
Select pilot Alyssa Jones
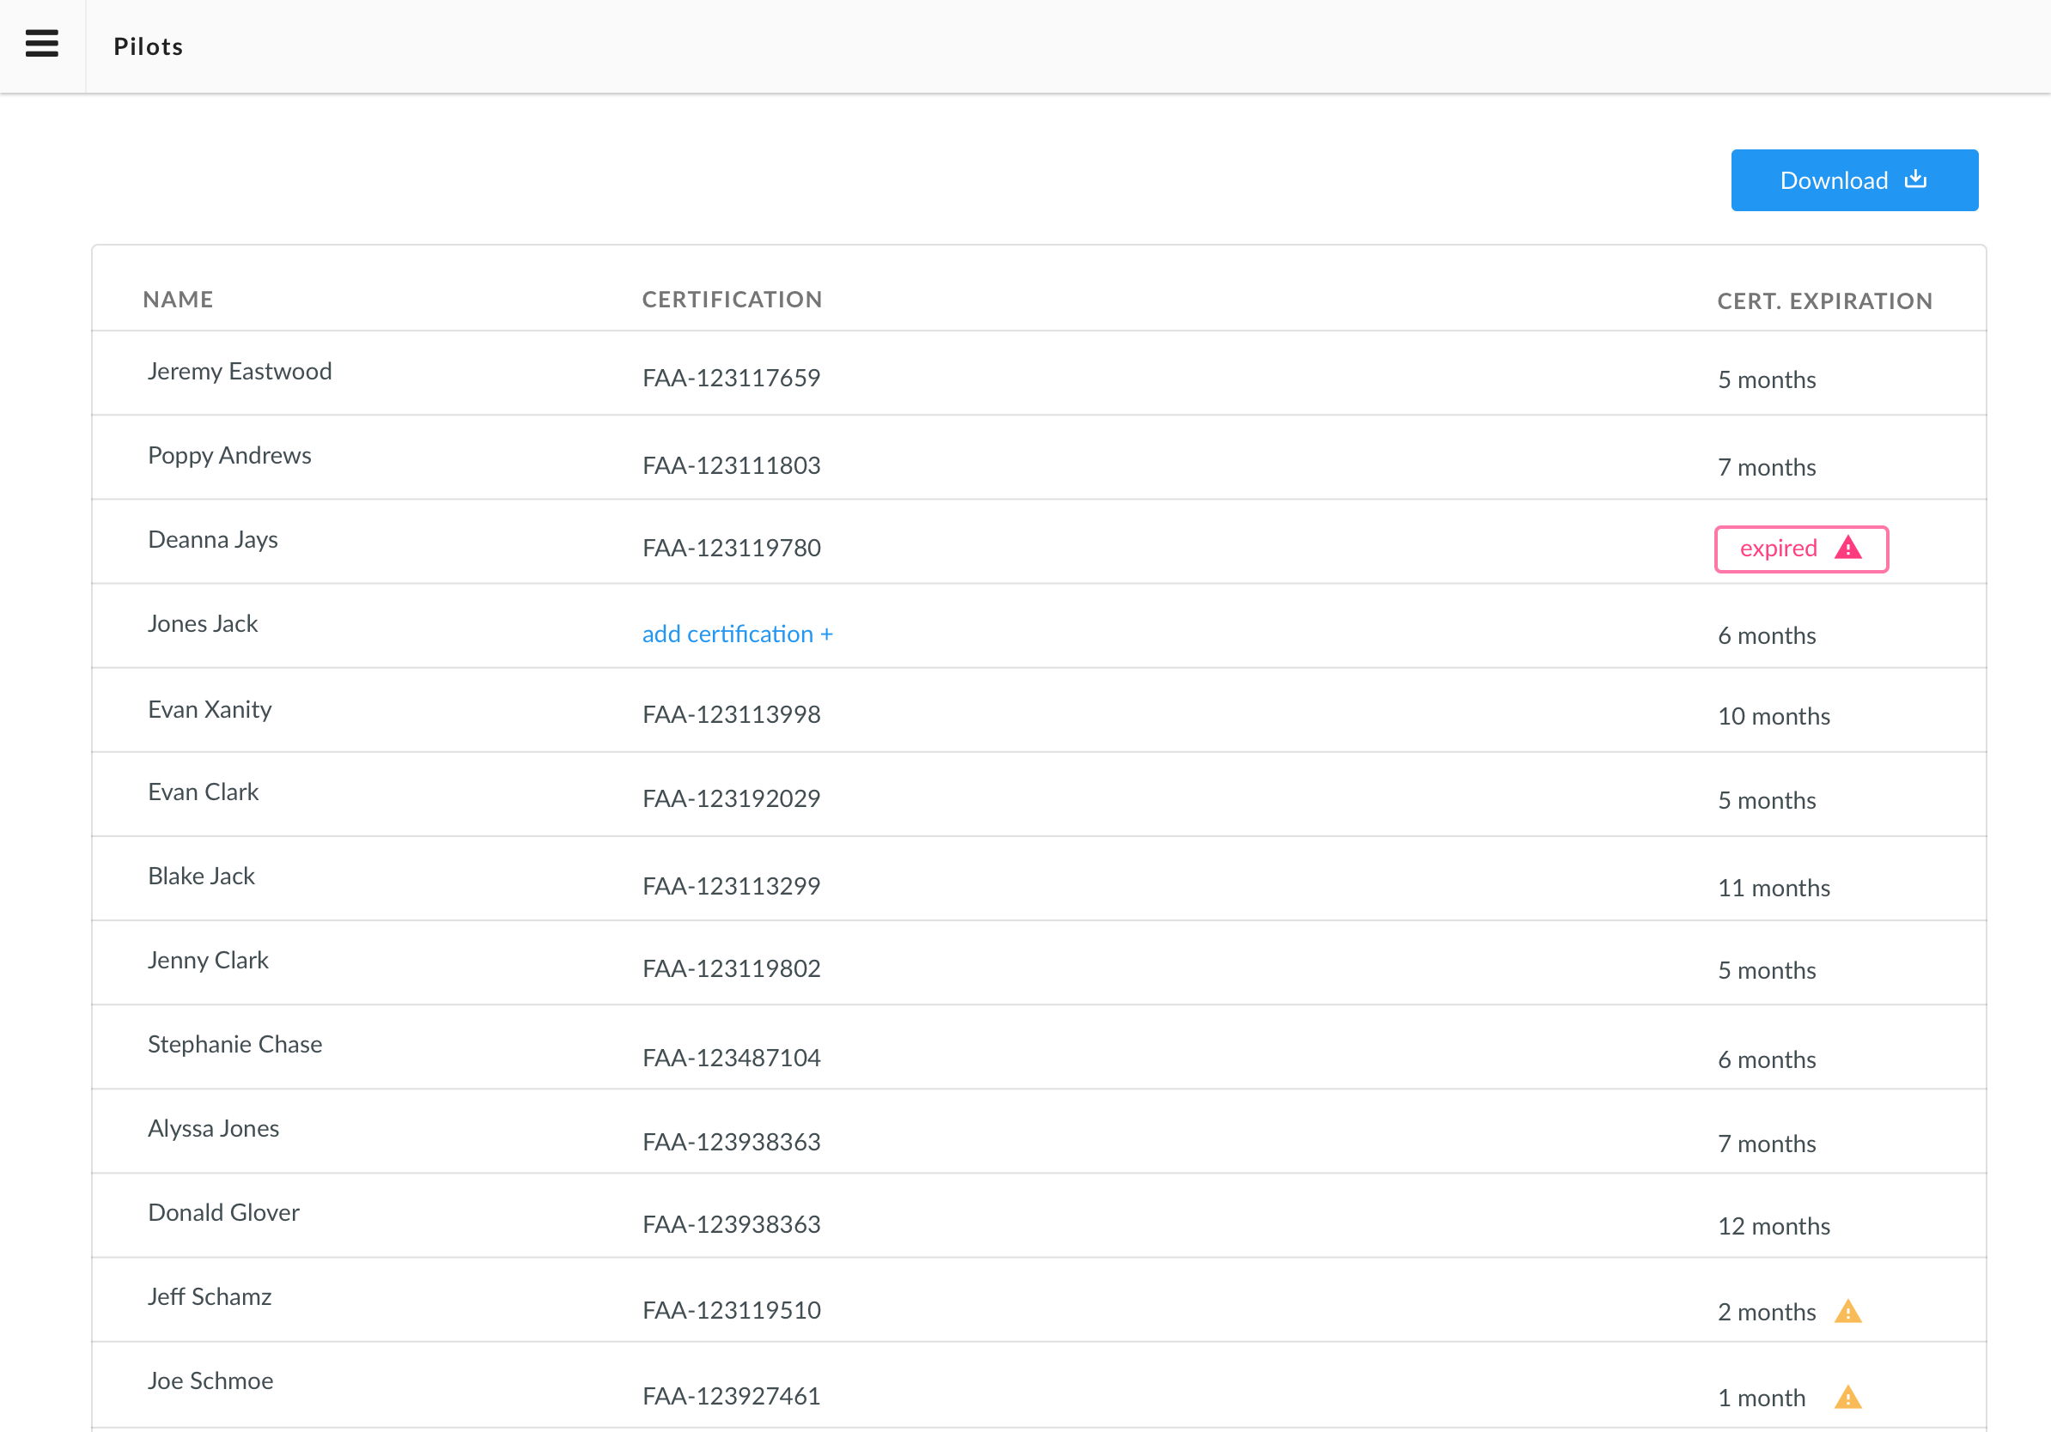[214, 1128]
